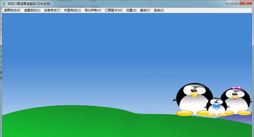Maximize the 田田口算速算读题练习 window
The height and width of the screenshot is (137, 254).
(x=236, y=3)
